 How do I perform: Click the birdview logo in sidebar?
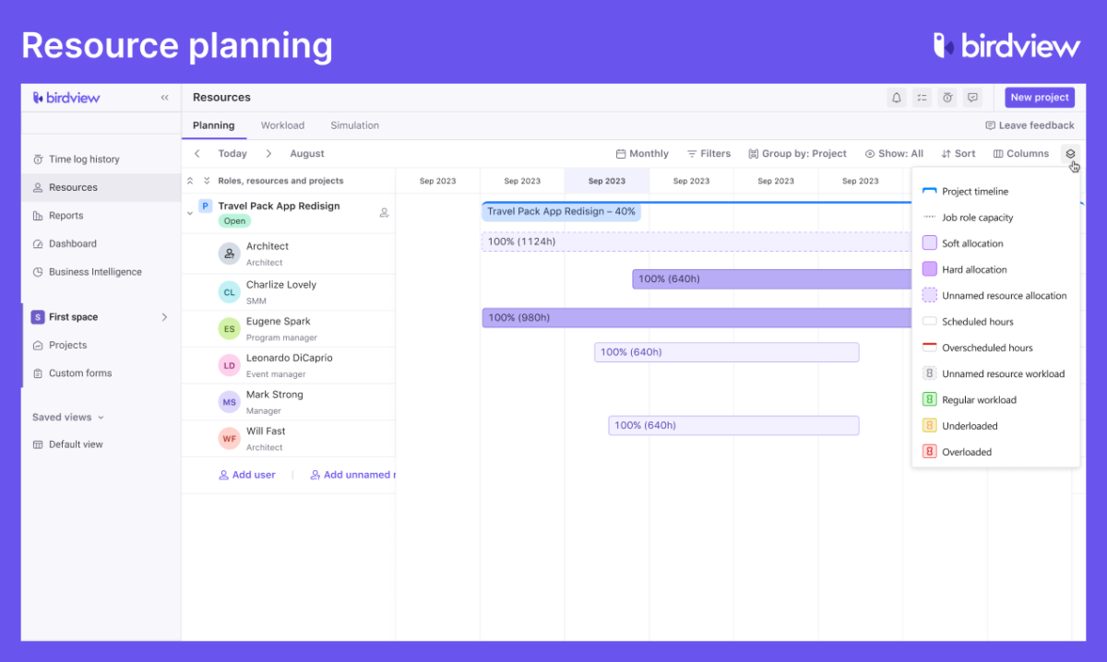click(66, 98)
